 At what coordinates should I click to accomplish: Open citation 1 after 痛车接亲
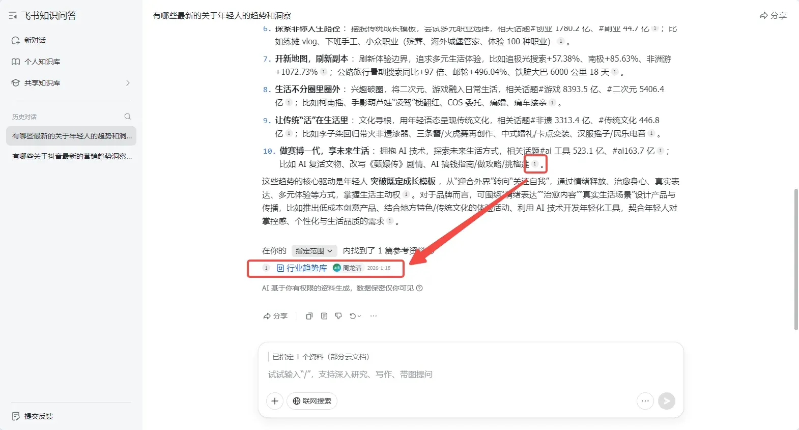[552, 102]
